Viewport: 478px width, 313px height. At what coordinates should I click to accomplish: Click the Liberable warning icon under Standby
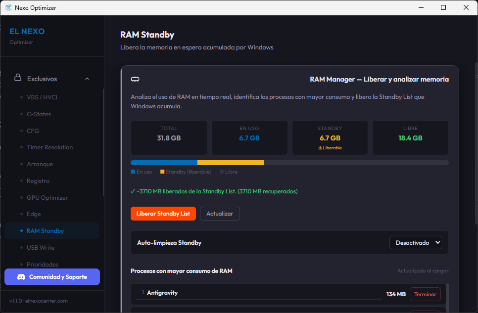320,148
